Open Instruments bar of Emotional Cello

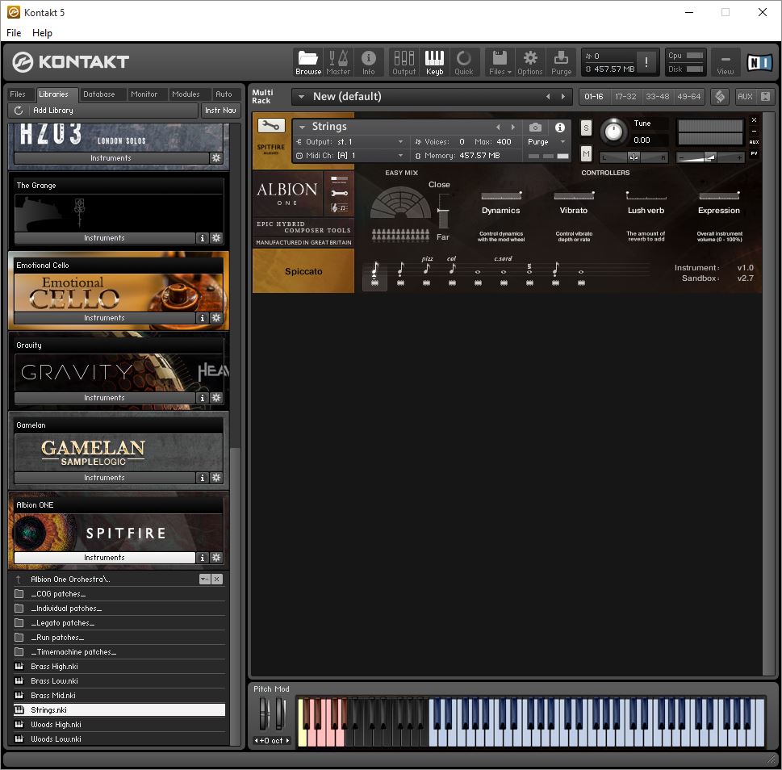[104, 318]
